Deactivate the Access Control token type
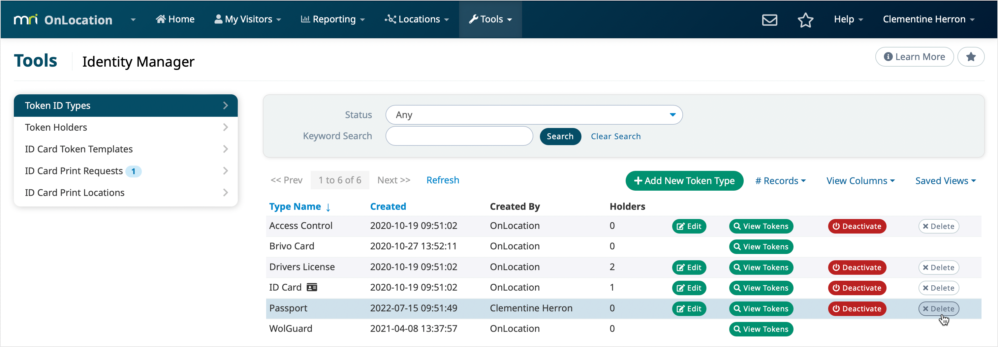The width and height of the screenshot is (998, 347). [x=857, y=226]
